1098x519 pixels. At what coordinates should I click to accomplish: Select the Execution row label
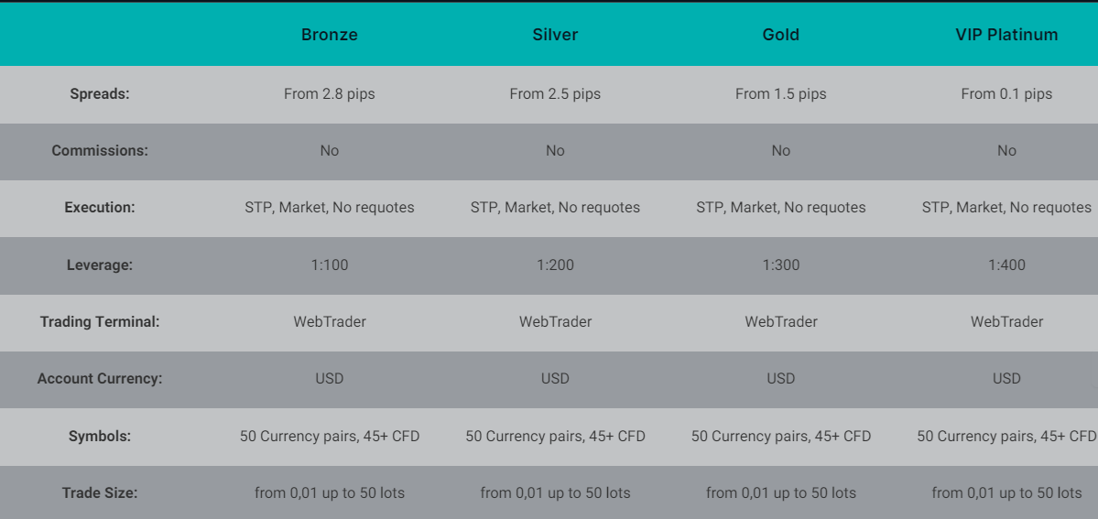coord(100,207)
